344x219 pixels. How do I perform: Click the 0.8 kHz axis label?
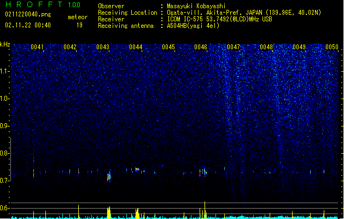5,153
